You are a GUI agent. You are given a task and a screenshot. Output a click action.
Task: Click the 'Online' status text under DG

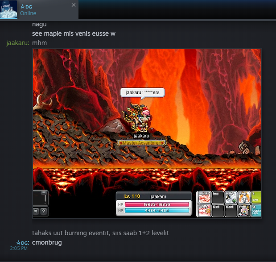point(28,13)
